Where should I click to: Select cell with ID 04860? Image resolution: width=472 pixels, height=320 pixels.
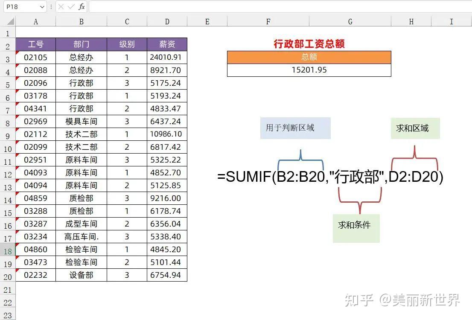click(x=35, y=249)
